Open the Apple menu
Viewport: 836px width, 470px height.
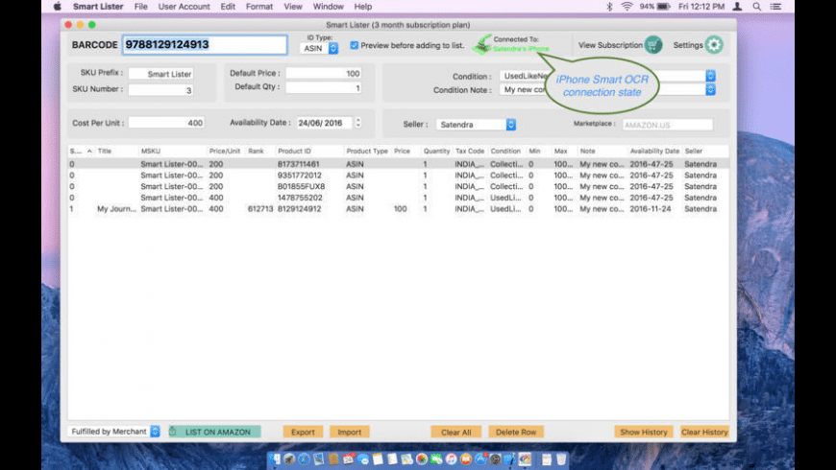[x=58, y=7]
